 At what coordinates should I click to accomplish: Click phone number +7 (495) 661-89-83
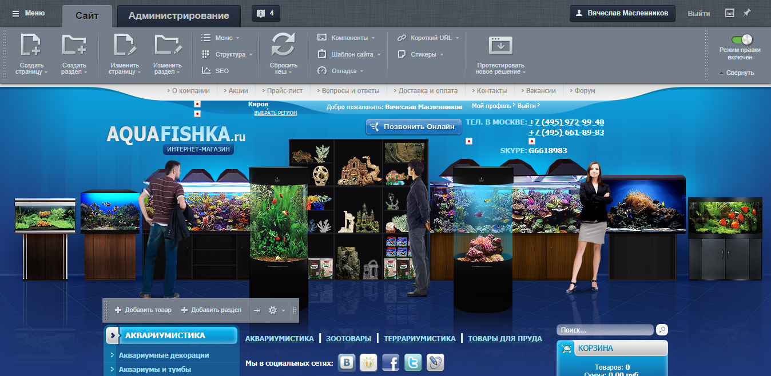tap(566, 133)
